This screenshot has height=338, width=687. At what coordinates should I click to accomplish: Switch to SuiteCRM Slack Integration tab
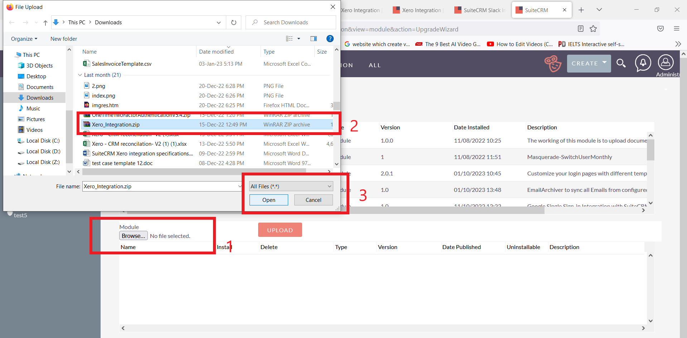pos(480,10)
